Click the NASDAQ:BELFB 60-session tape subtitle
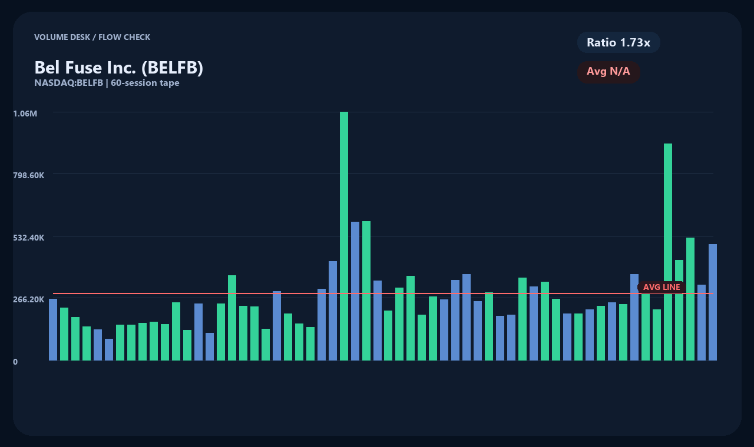The width and height of the screenshot is (754, 447). [107, 83]
